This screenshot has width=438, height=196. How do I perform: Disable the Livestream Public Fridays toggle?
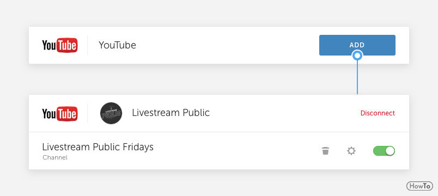(x=384, y=151)
